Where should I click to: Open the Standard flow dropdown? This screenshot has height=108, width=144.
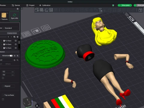tap(10, 28)
